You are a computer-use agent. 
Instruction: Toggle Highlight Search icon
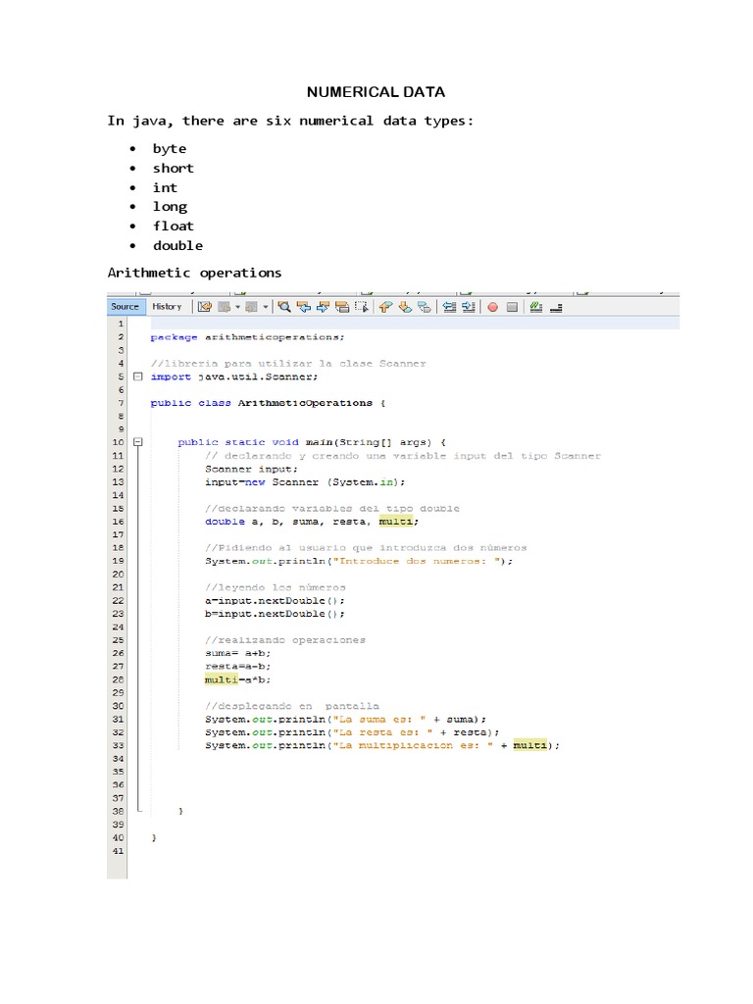click(342, 307)
